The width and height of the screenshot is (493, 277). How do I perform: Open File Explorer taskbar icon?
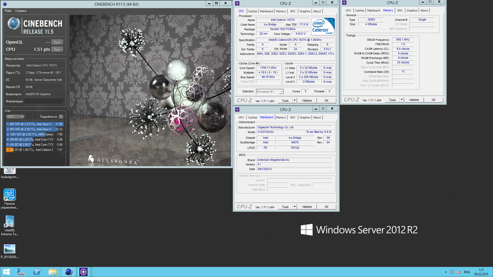(x=53, y=272)
